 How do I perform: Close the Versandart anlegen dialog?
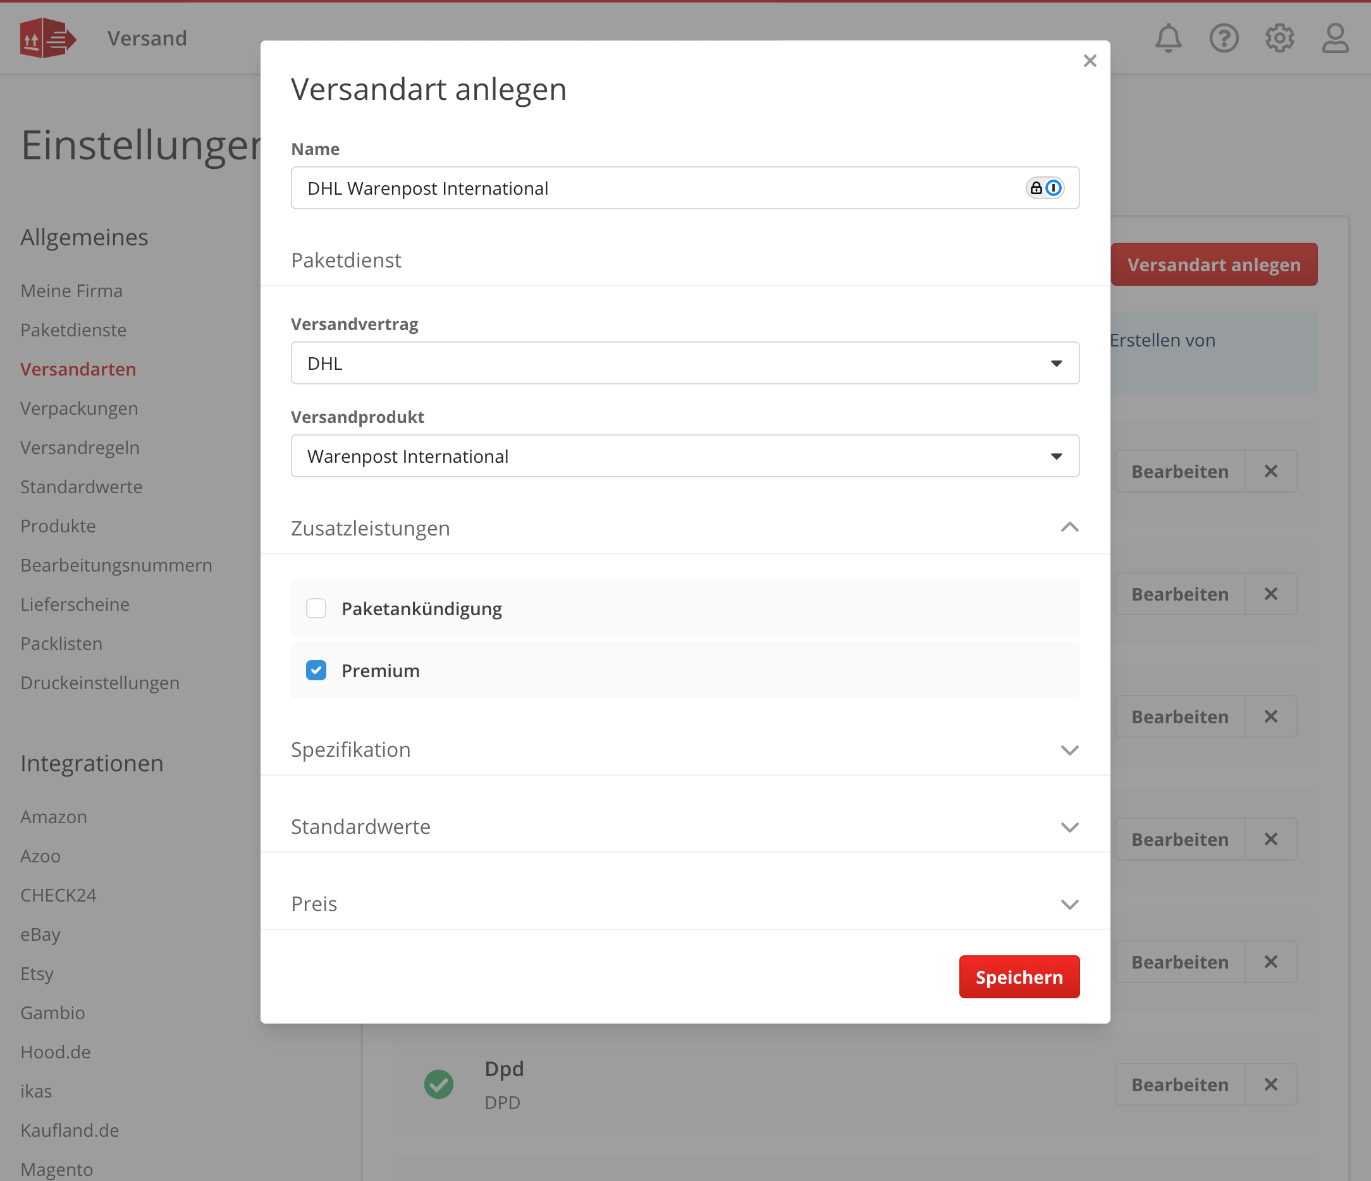1090,61
